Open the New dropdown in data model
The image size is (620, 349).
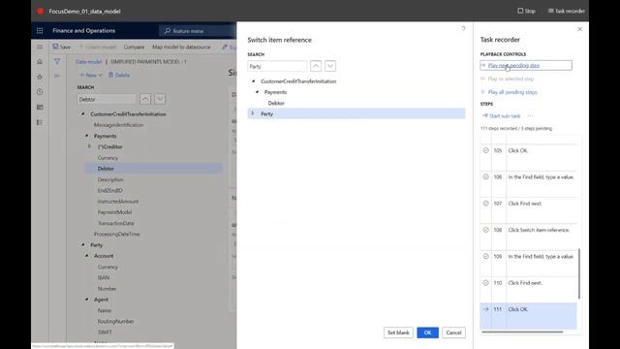[x=90, y=75]
